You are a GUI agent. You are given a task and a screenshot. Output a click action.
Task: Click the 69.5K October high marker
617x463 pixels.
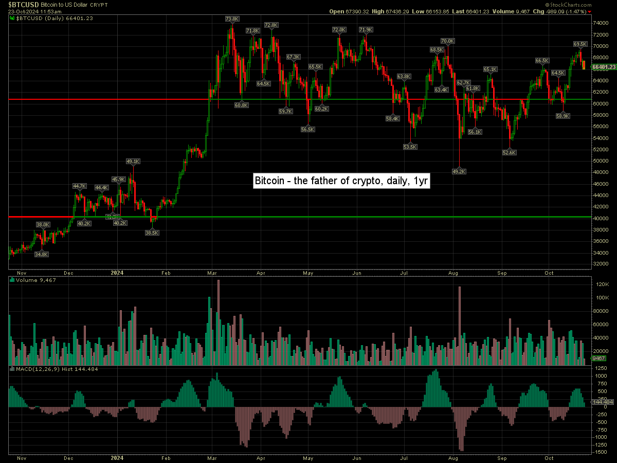pyautogui.click(x=580, y=44)
